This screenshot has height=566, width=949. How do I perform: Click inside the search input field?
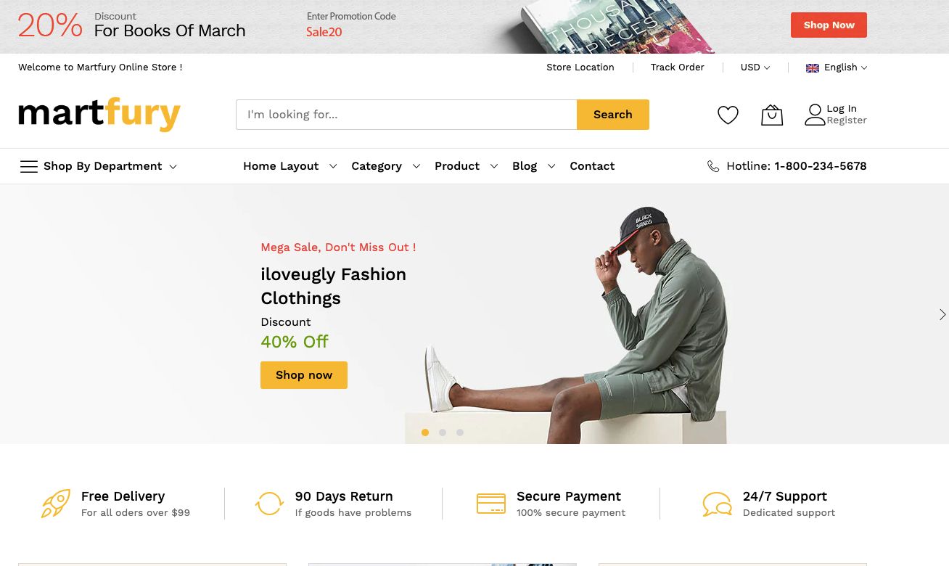coord(406,114)
